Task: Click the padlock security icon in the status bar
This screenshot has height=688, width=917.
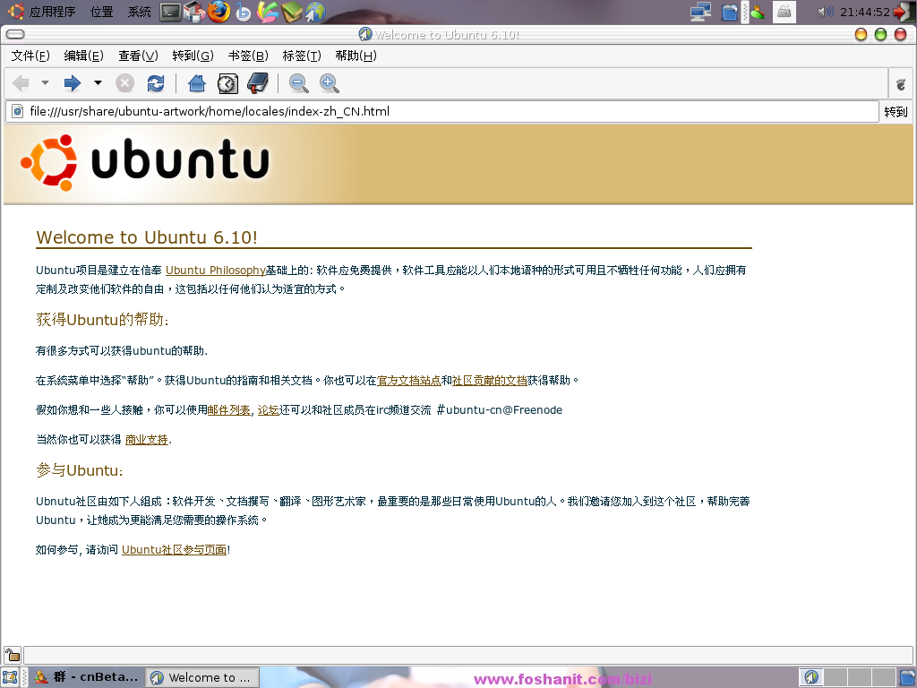Action: coord(13,655)
